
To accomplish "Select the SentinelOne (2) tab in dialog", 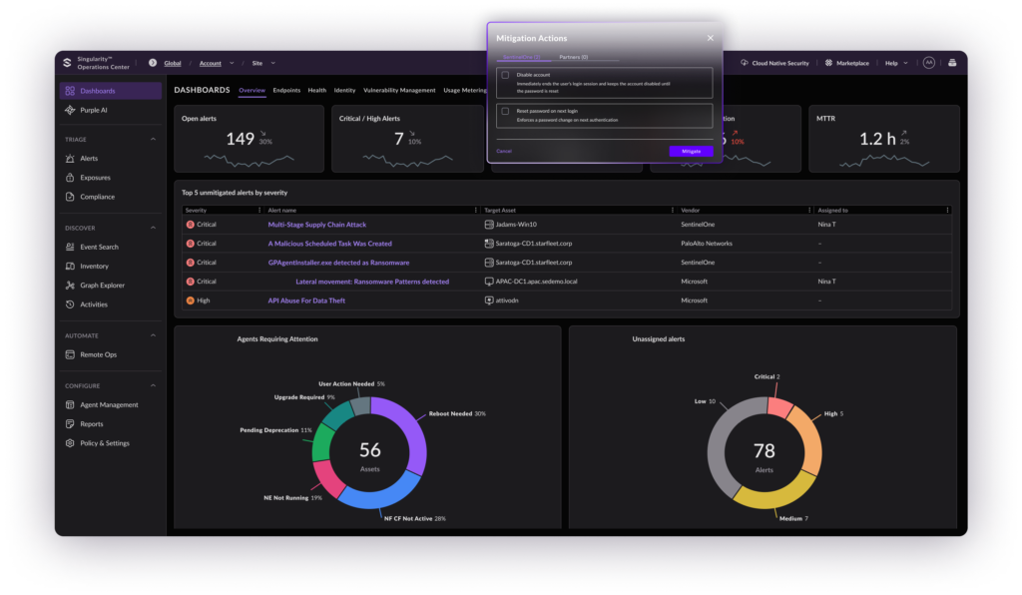I will 521,57.
